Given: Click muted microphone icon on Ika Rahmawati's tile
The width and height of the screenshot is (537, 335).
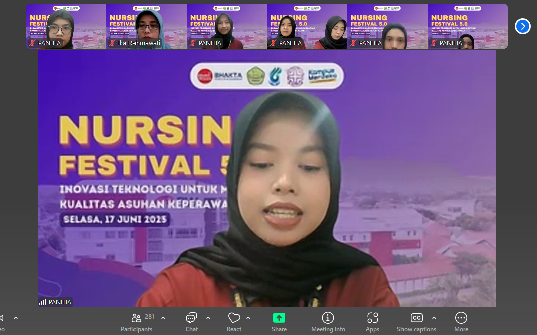Looking at the screenshot, I should pos(112,43).
